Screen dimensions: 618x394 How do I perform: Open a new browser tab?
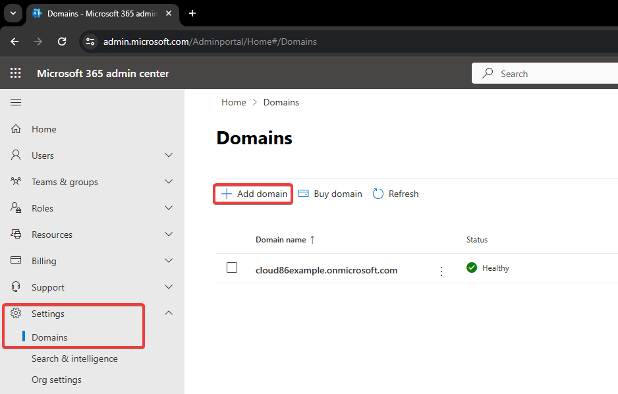192,13
